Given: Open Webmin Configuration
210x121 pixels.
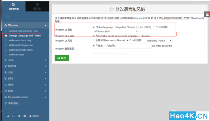Looking at the screenshot, I should (x=21, y=45).
